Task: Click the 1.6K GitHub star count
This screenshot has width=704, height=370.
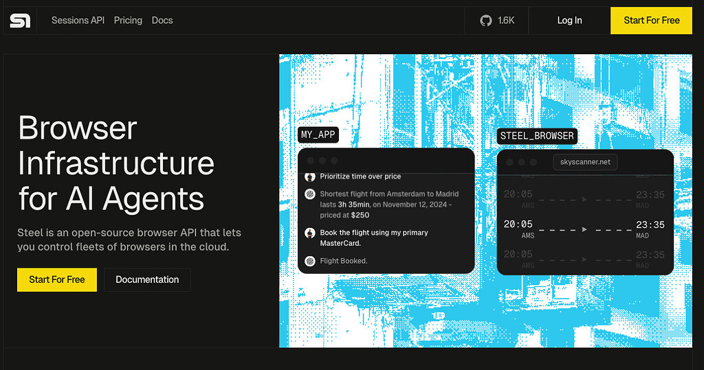Action: tap(506, 21)
